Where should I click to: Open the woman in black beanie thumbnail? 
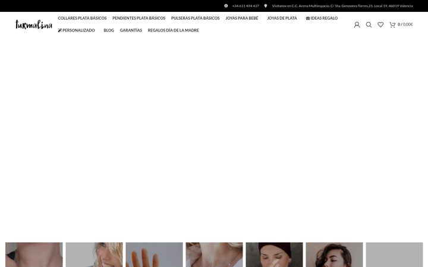(x=274, y=255)
